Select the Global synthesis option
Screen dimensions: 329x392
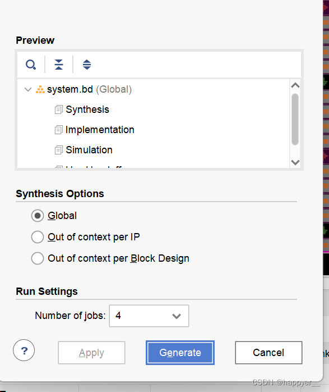point(38,216)
